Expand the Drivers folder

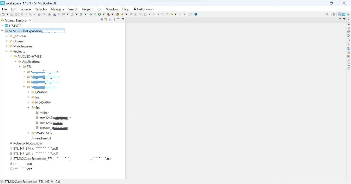click(7, 41)
